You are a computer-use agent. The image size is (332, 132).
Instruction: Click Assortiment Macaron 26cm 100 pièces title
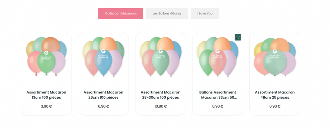(x=103, y=95)
